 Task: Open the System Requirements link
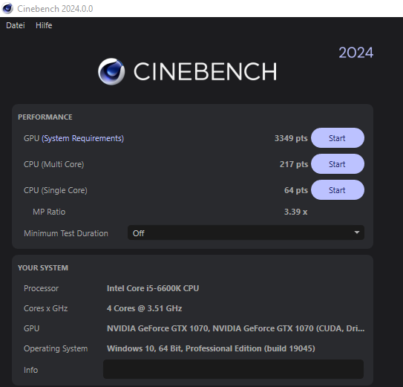[x=83, y=138]
